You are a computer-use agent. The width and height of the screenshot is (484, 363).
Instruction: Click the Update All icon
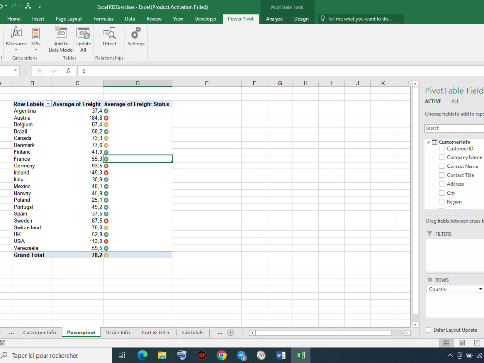coord(83,33)
